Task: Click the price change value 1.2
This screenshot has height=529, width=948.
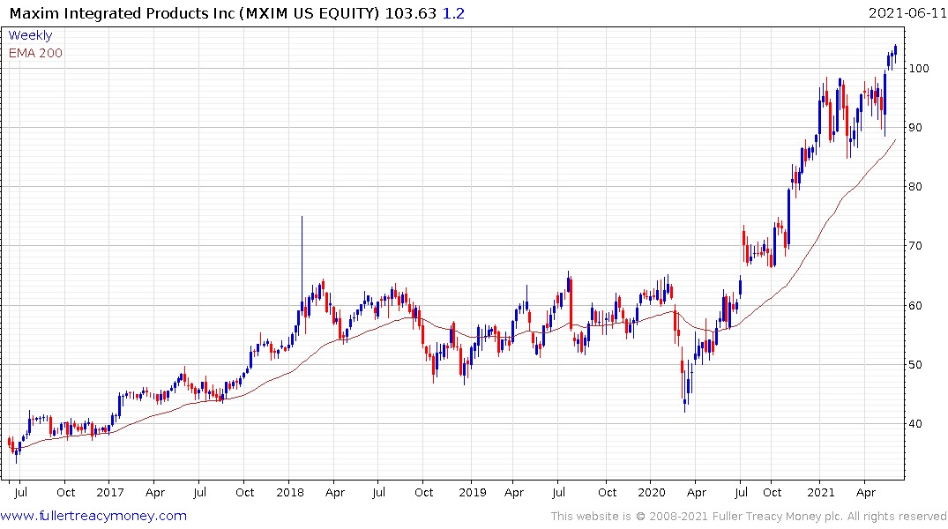Action: tap(453, 13)
